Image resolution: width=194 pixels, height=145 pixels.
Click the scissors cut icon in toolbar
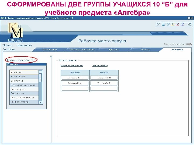(158, 24)
